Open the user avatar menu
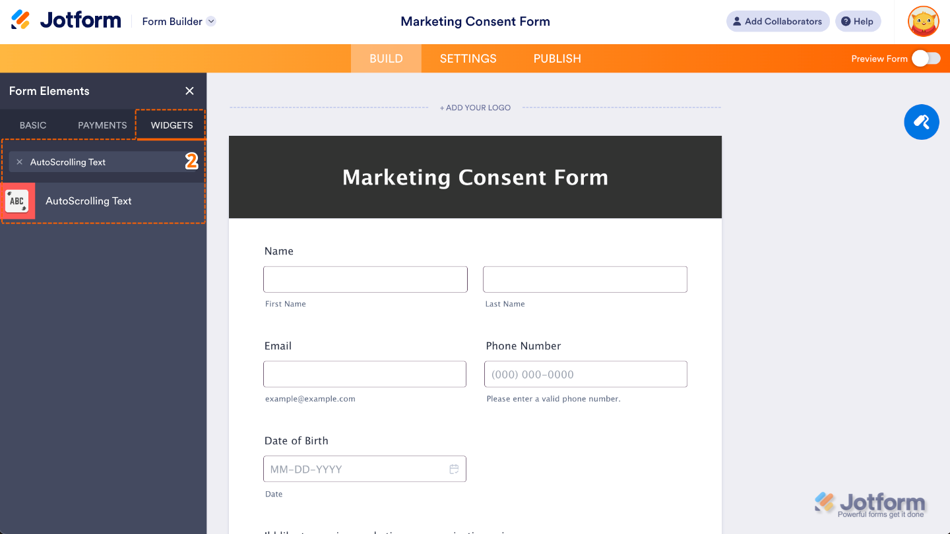950x534 pixels. coord(923,21)
